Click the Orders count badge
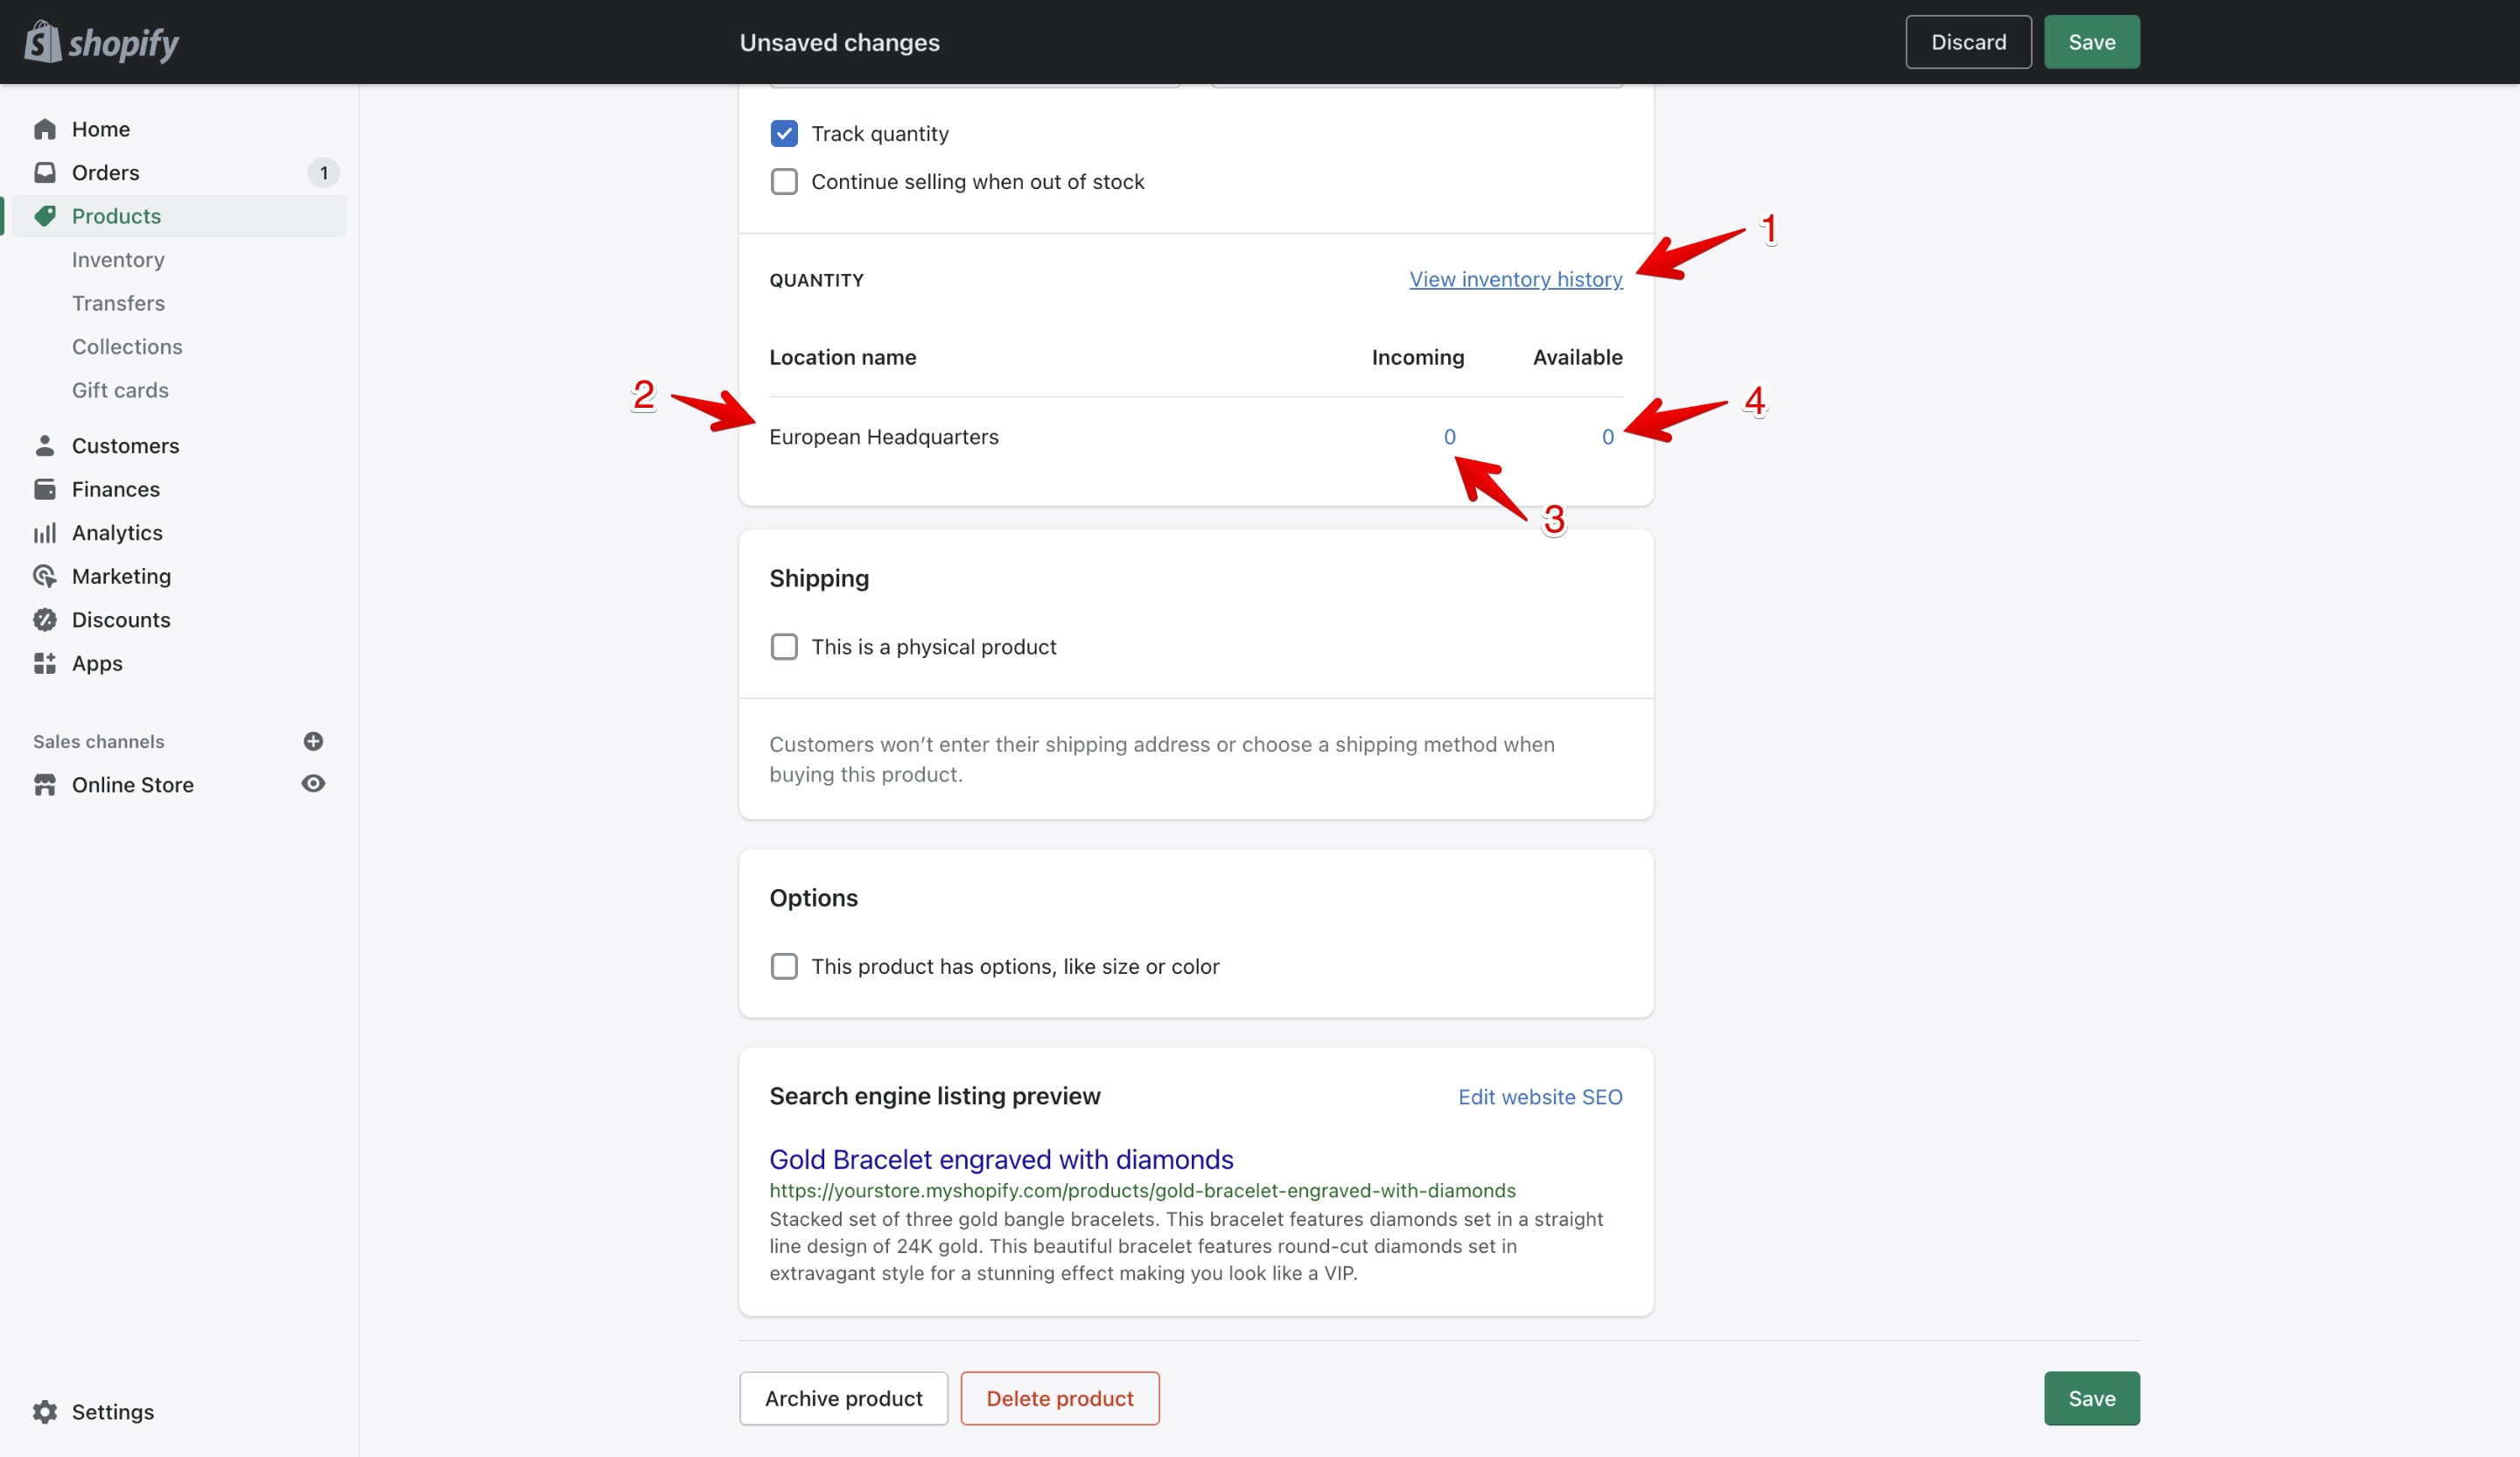 [x=323, y=173]
